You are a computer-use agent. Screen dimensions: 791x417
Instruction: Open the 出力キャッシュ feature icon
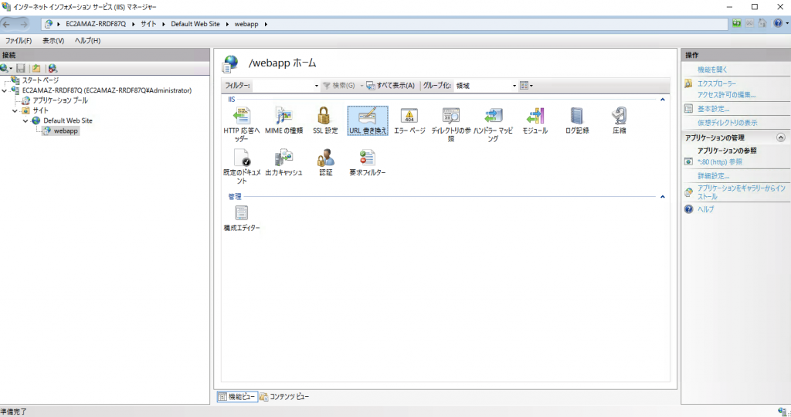(x=283, y=159)
